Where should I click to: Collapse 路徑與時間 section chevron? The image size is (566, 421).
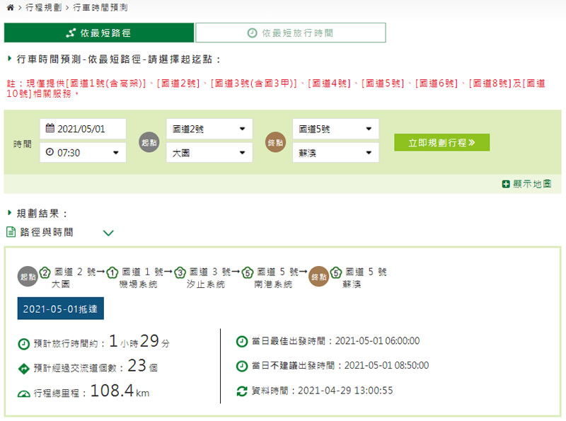pyautogui.click(x=108, y=233)
